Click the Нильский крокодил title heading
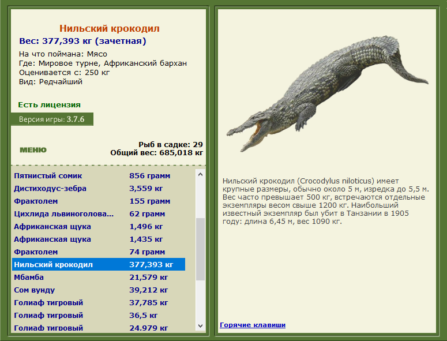The width and height of the screenshot is (447, 341). coord(110,28)
